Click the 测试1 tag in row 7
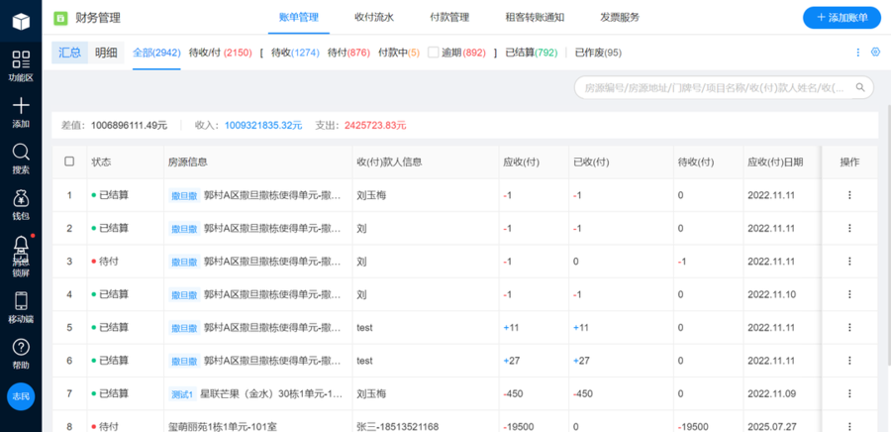 [x=183, y=394]
